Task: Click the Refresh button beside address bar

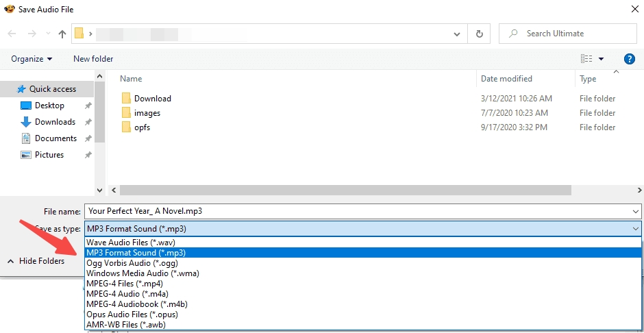Action: point(479,34)
